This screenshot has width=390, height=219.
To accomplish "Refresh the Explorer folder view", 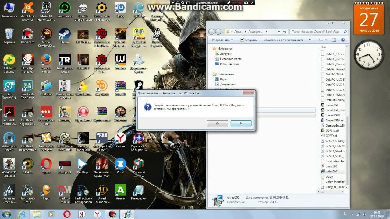I will (285, 32).
